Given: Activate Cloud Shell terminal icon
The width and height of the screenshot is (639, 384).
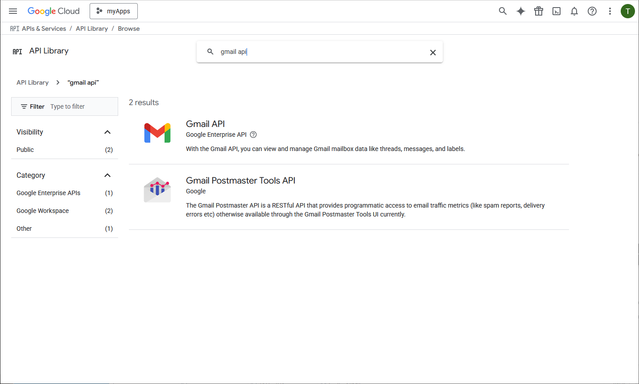Looking at the screenshot, I should [x=557, y=11].
